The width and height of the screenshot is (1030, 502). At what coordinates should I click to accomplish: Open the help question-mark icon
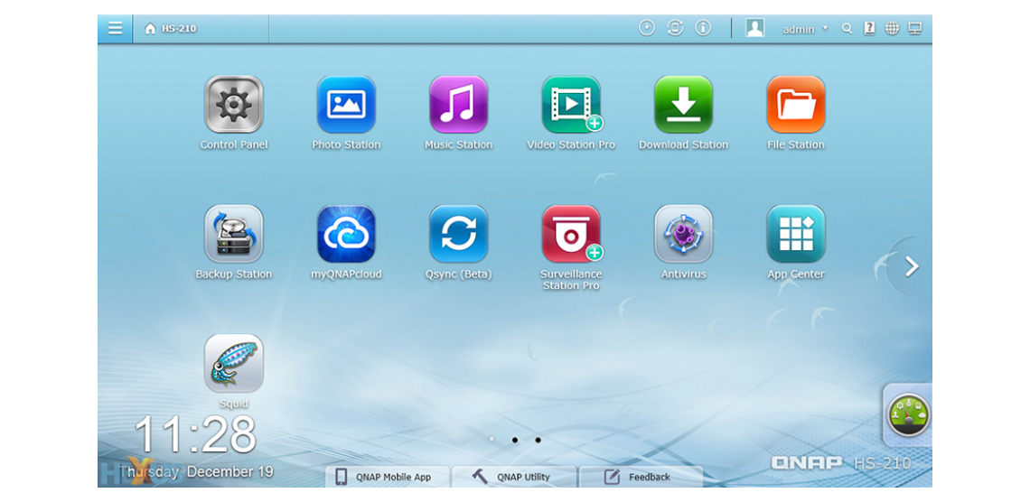coord(869,28)
